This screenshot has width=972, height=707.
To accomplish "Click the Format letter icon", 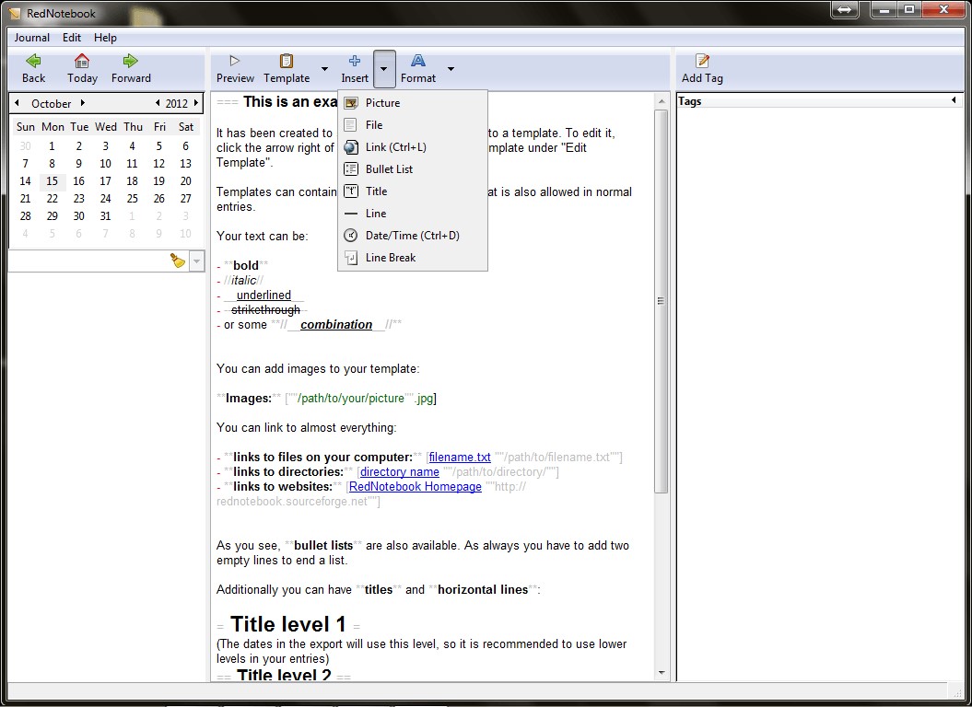I will pos(418,61).
